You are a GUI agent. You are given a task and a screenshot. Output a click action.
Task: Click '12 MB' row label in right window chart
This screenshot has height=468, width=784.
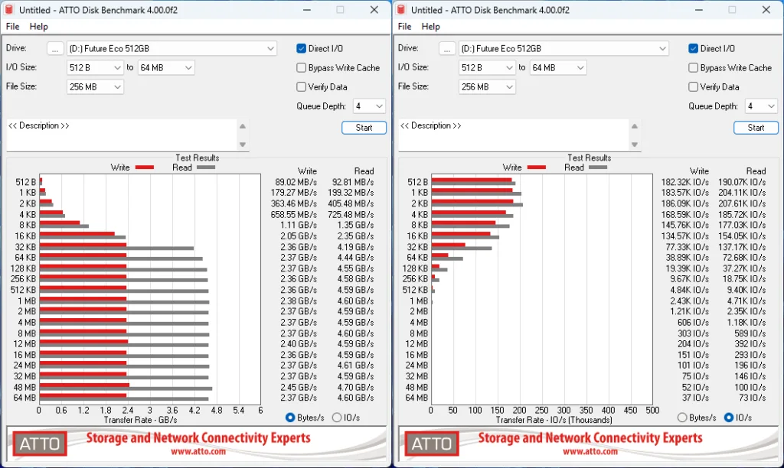click(416, 343)
